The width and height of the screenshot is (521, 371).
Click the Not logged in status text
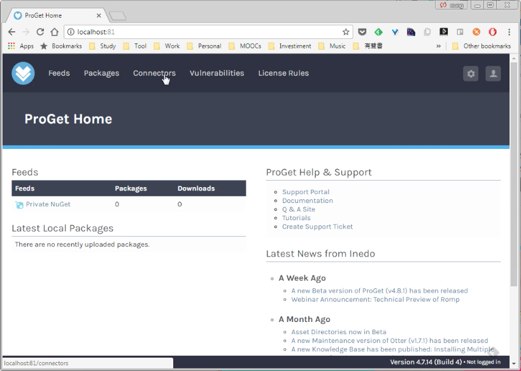[x=483, y=362]
